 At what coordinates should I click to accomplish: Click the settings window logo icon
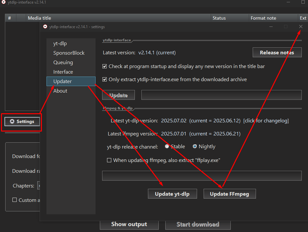(x=45, y=27)
